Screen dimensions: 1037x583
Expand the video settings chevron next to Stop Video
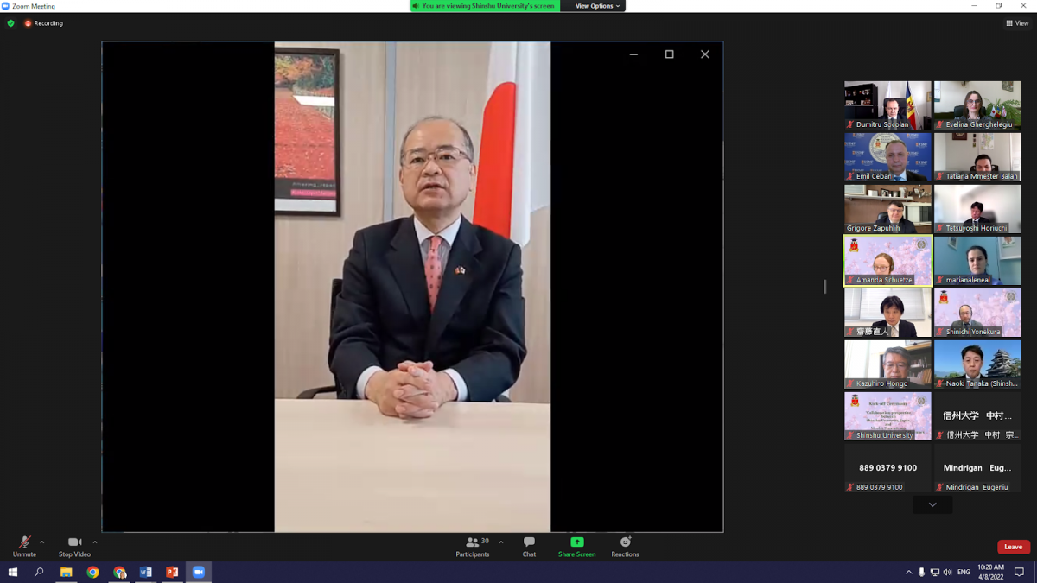(93, 542)
